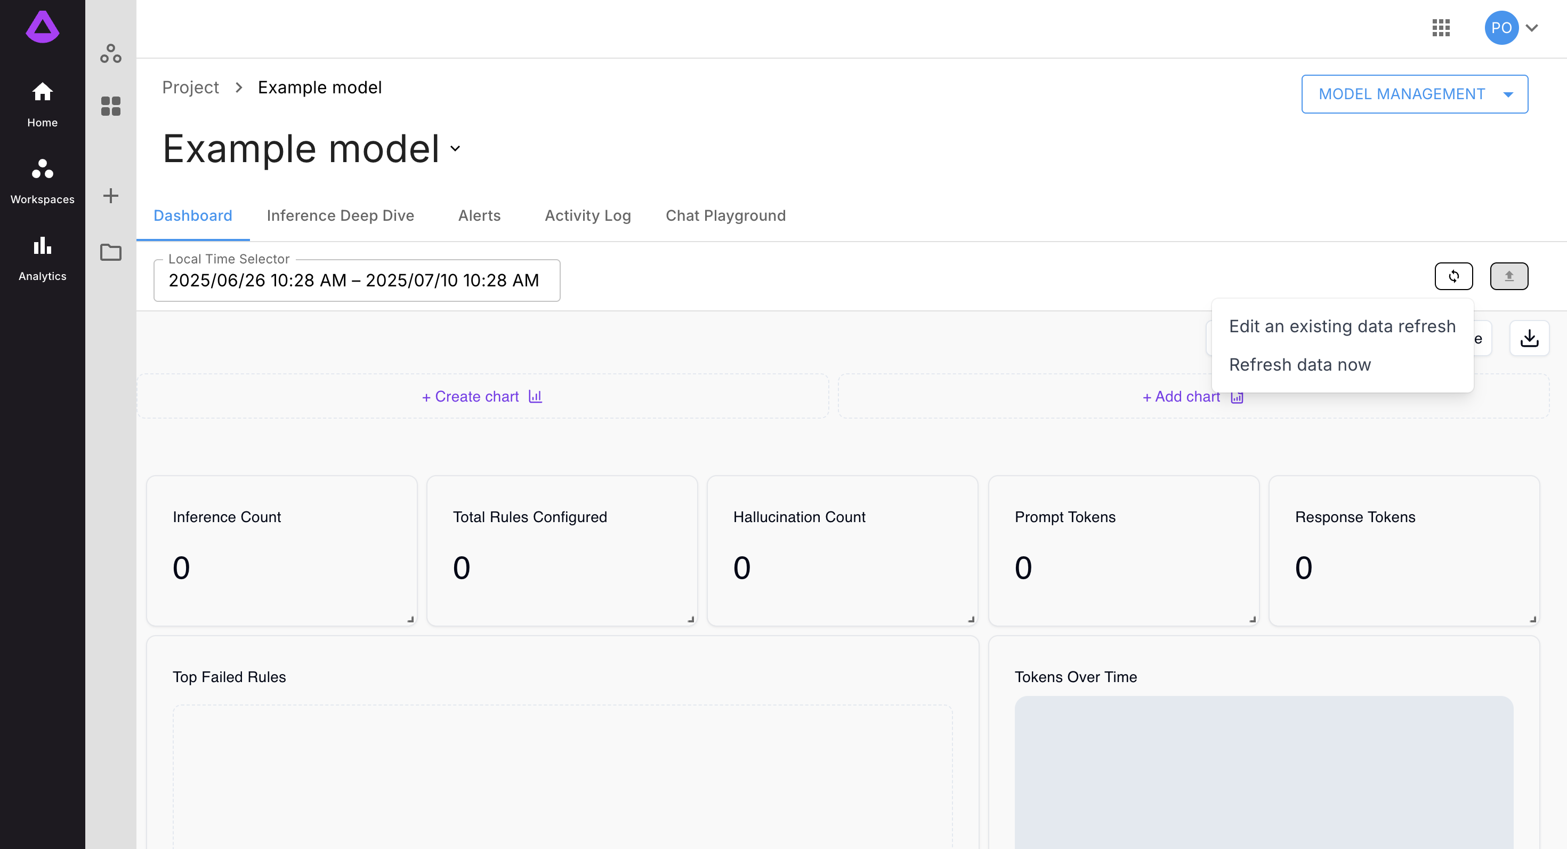Switch to Alerts tab
The width and height of the screenshot is (1567, 849).
point(479,216)
